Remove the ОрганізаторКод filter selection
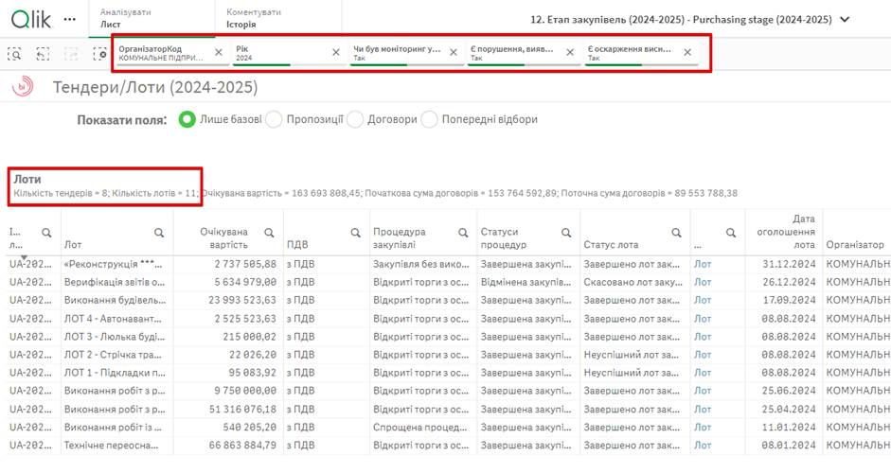This screenshot has height=473, width=891. coord(219,53)
